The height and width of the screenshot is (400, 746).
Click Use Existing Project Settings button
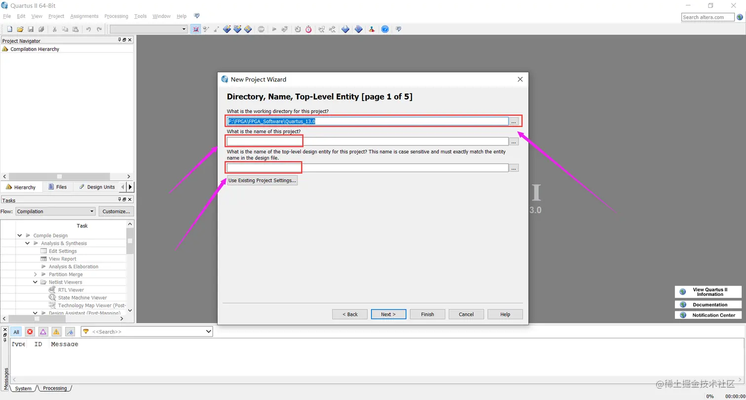click(262, 181)
